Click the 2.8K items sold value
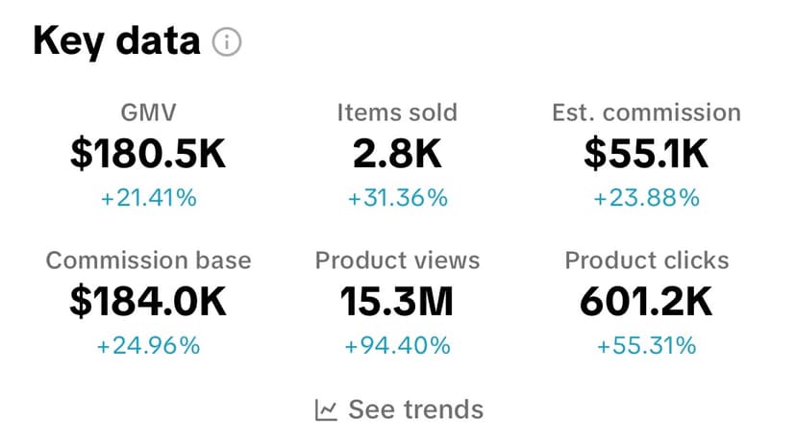The width and height of the screenshot is (796, 446). point(397,155)
